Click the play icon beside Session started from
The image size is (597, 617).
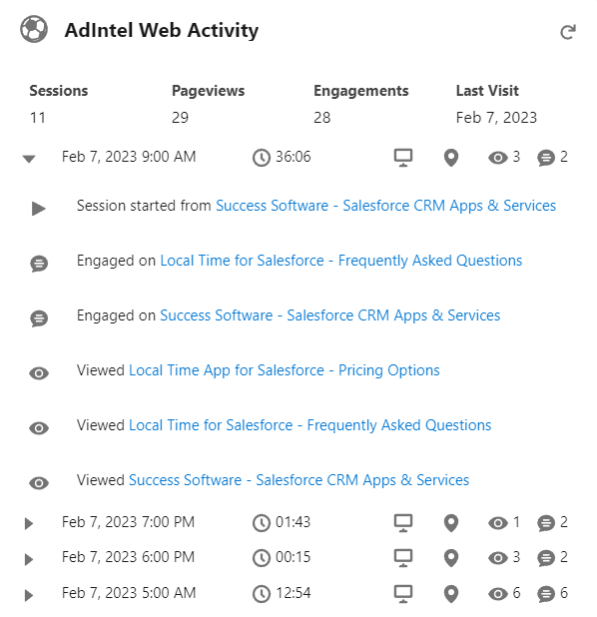(39, 209)
